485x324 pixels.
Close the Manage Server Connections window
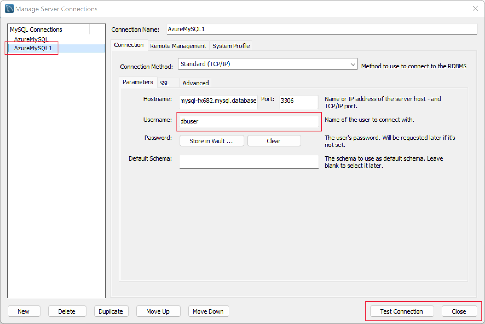475,8
